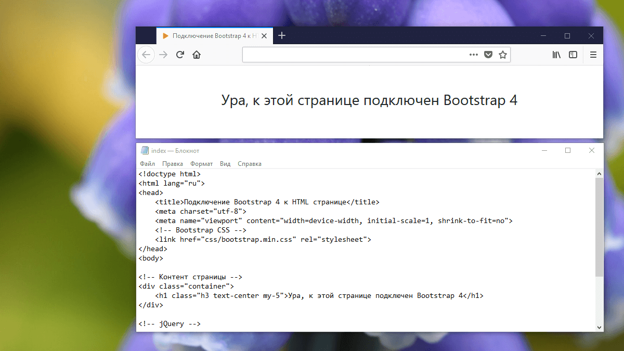Click the '</head>' line in Notepad
The width and height of the screenshot is (624, 351).
click(x=153, y=249)
